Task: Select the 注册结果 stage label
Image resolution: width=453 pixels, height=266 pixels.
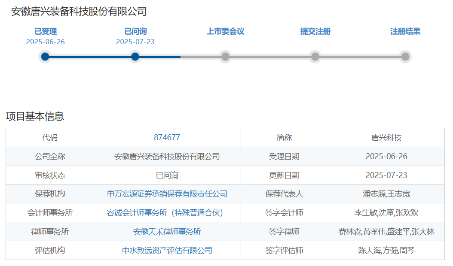Action: click(405, 31)
